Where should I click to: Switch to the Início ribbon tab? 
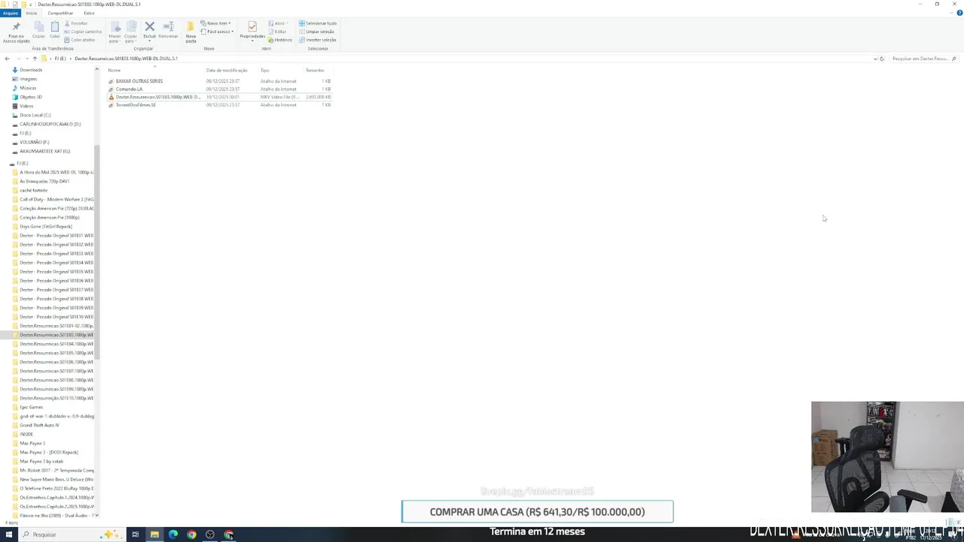tap(32, 13)
